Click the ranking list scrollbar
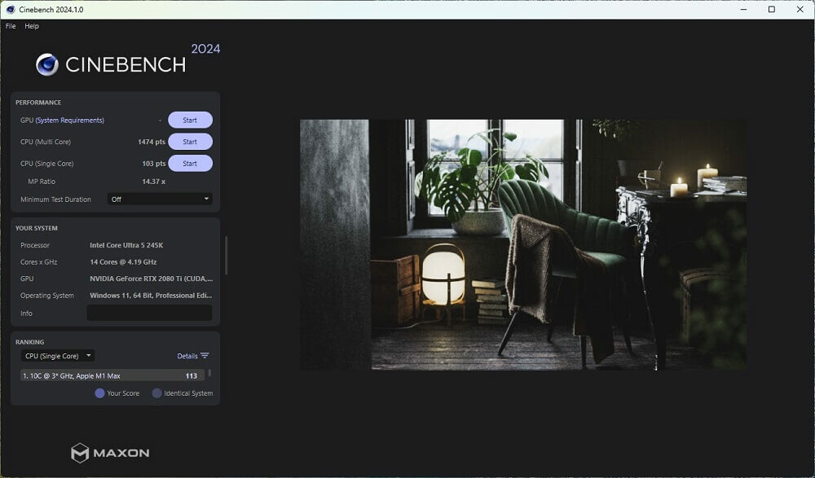 pos(209,373)
